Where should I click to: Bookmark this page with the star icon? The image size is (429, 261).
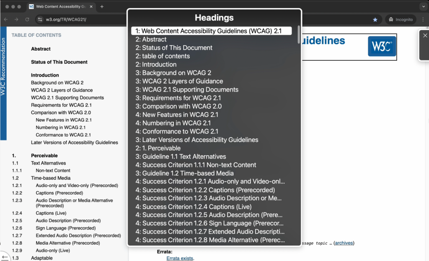pyautogui.click(x=375, y=19)
